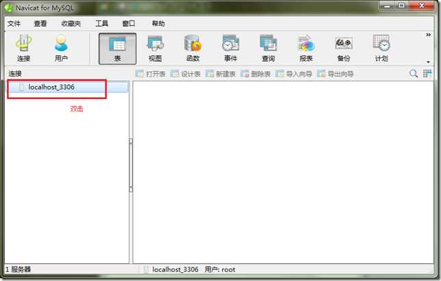Open the 查看 (View) menu
Screen dimensions: 441x281
(40, 23)
